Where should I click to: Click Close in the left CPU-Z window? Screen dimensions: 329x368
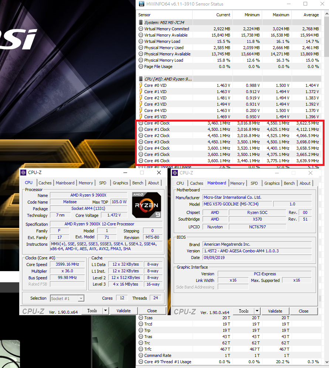[152, 311]
